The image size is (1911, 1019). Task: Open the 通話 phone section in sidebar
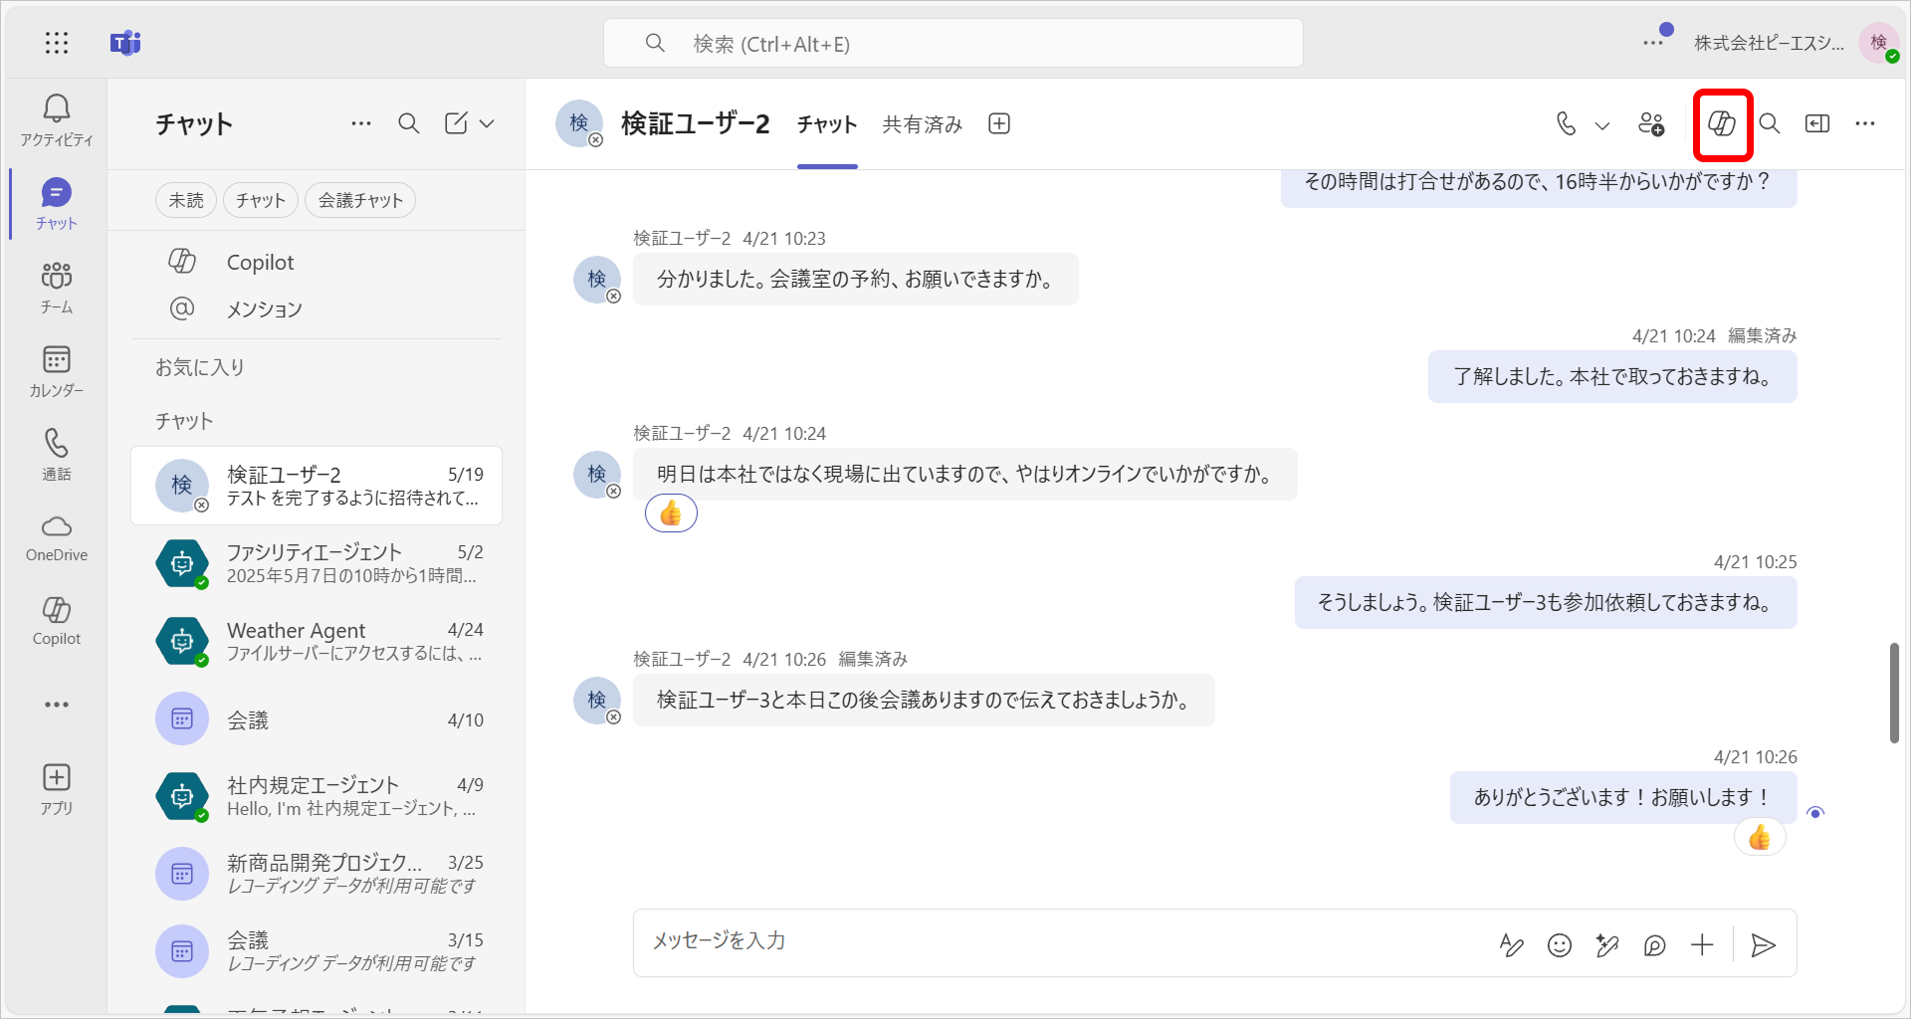(57, 455)
